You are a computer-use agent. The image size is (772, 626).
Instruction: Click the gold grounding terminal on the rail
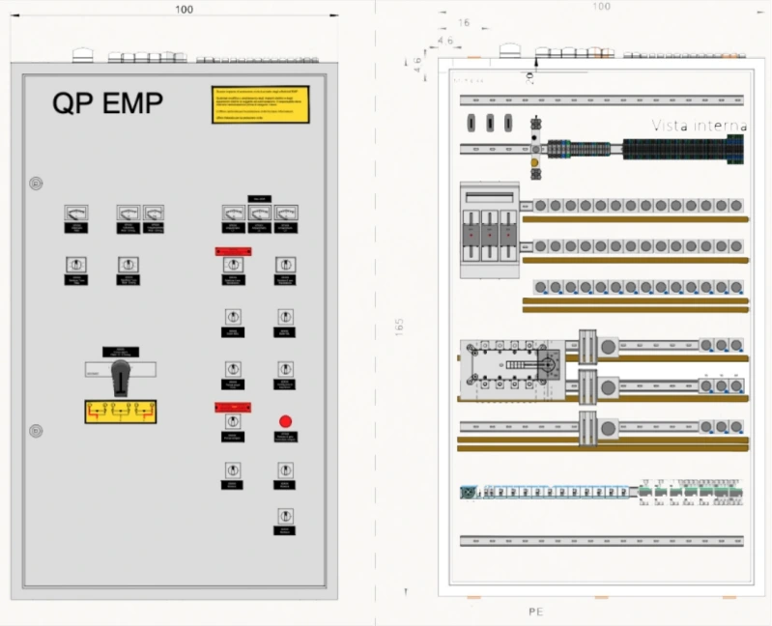pos(535,162)
